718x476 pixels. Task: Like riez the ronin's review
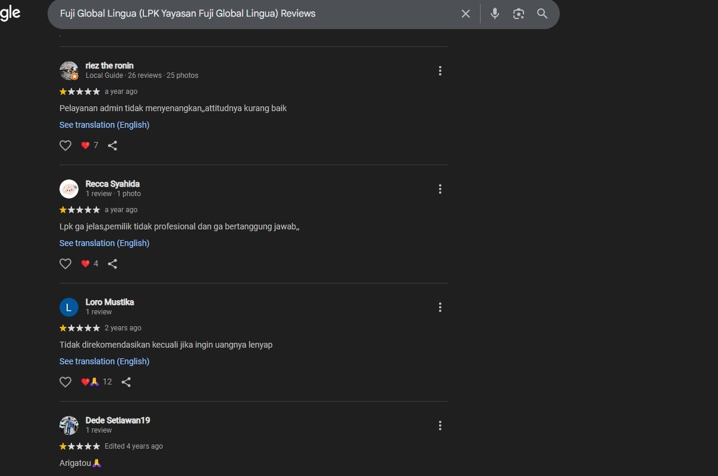(65, 146)
